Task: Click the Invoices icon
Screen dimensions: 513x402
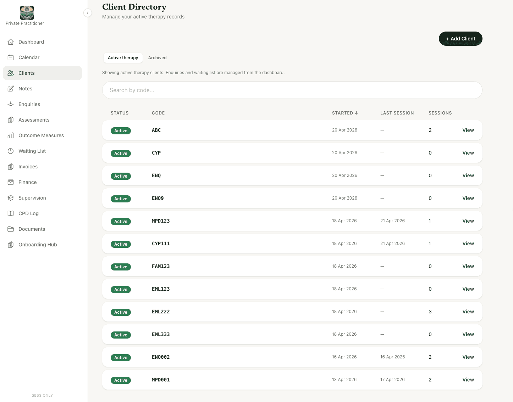Action: [x=11, y=167]
